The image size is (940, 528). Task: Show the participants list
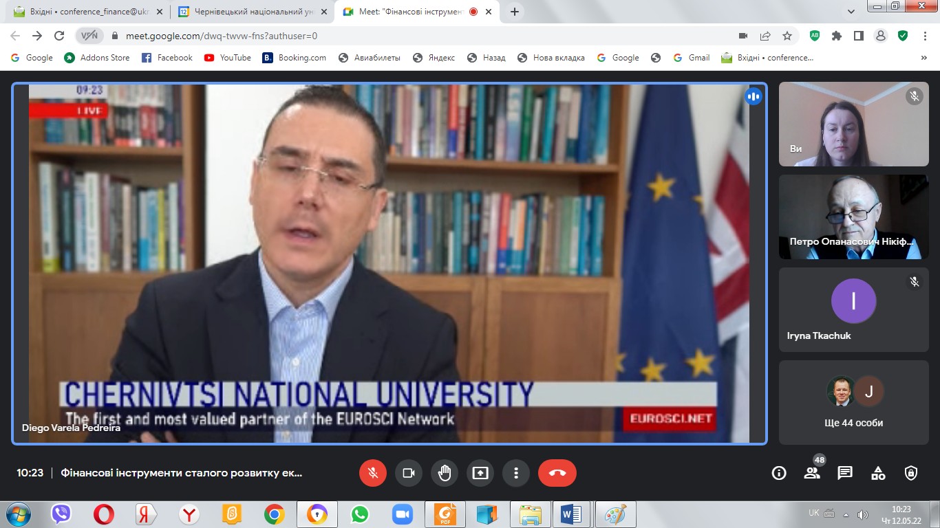point(812,473)
